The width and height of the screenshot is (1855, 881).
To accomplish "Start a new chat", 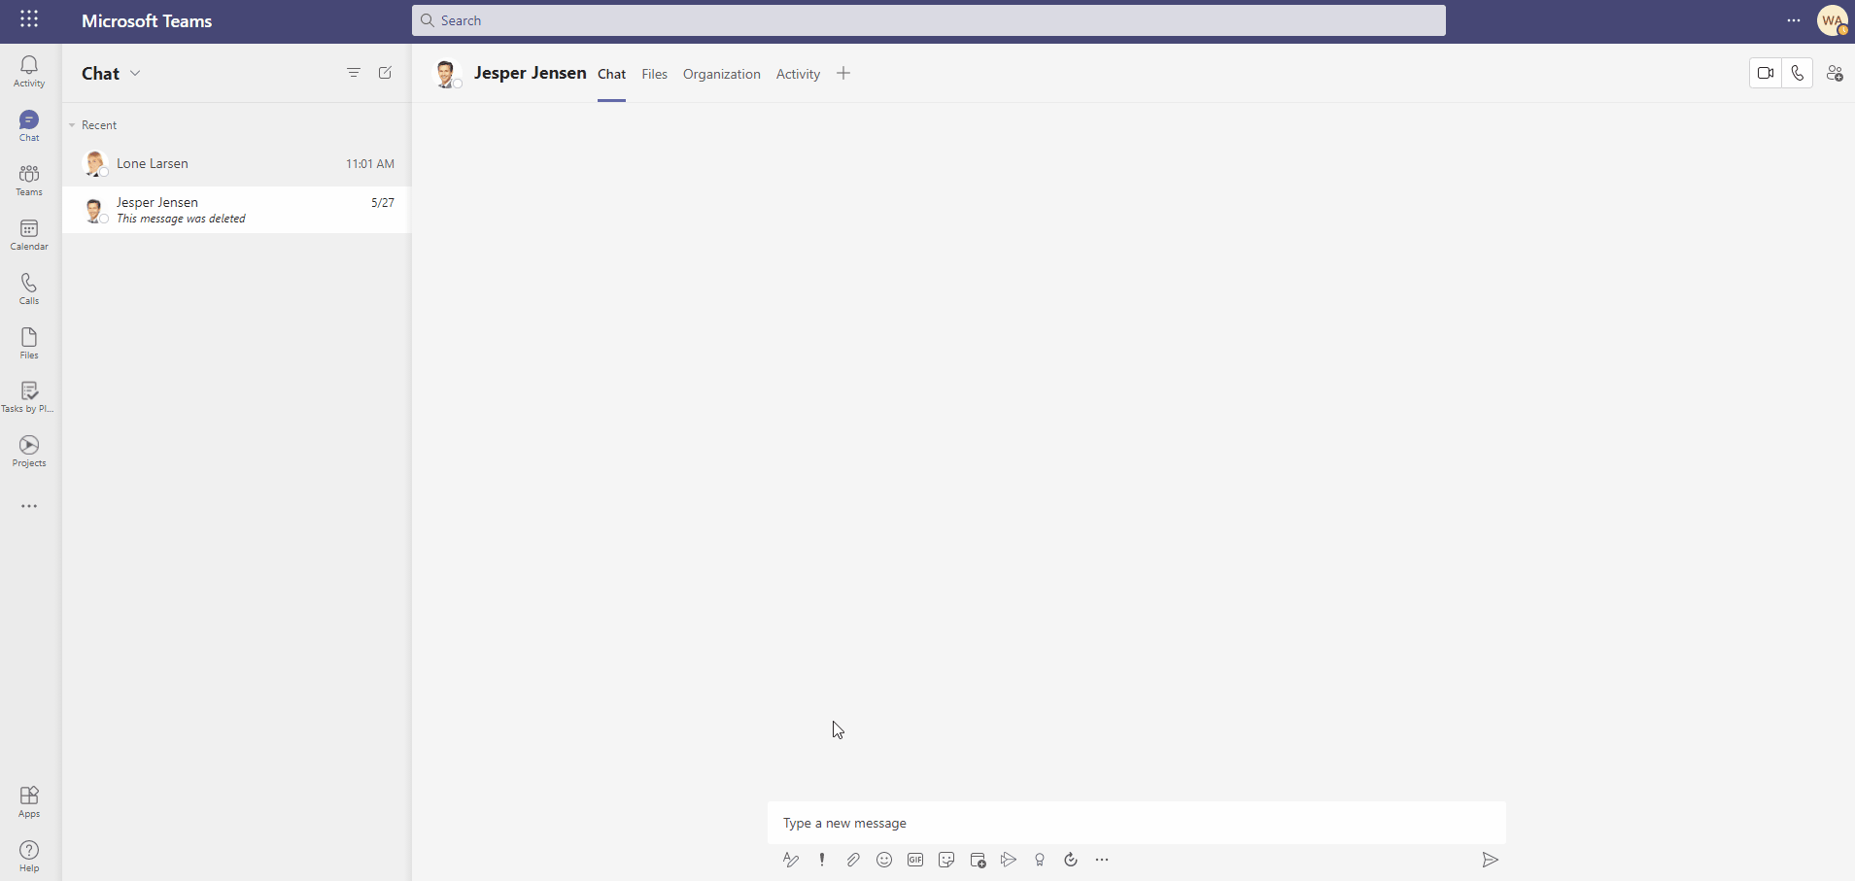I will click(x=385, y=73).
